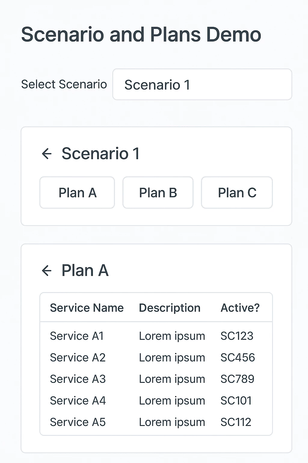The height and width of the screenshot is (463, 308).
Task: Select the Service A2 row
Action: (156, 357)
